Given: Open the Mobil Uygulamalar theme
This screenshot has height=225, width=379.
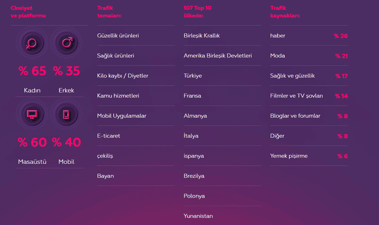Looking at the screenshot, I should [122, 116].
